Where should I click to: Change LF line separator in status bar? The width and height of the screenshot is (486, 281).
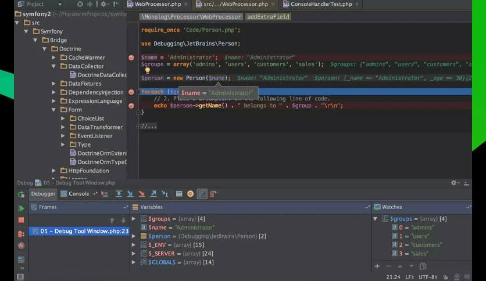410,277
